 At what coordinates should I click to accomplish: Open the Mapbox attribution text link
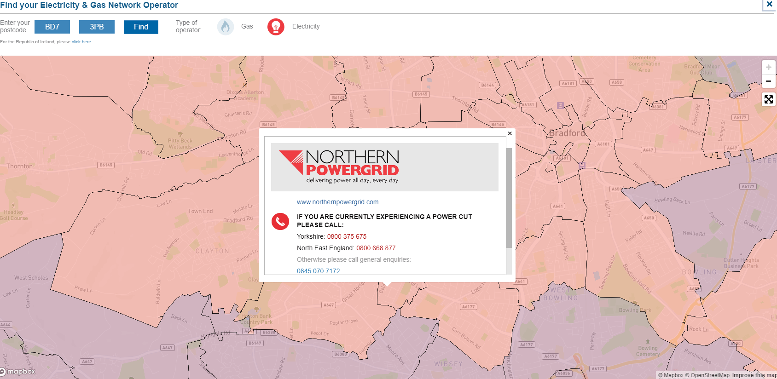671,375
